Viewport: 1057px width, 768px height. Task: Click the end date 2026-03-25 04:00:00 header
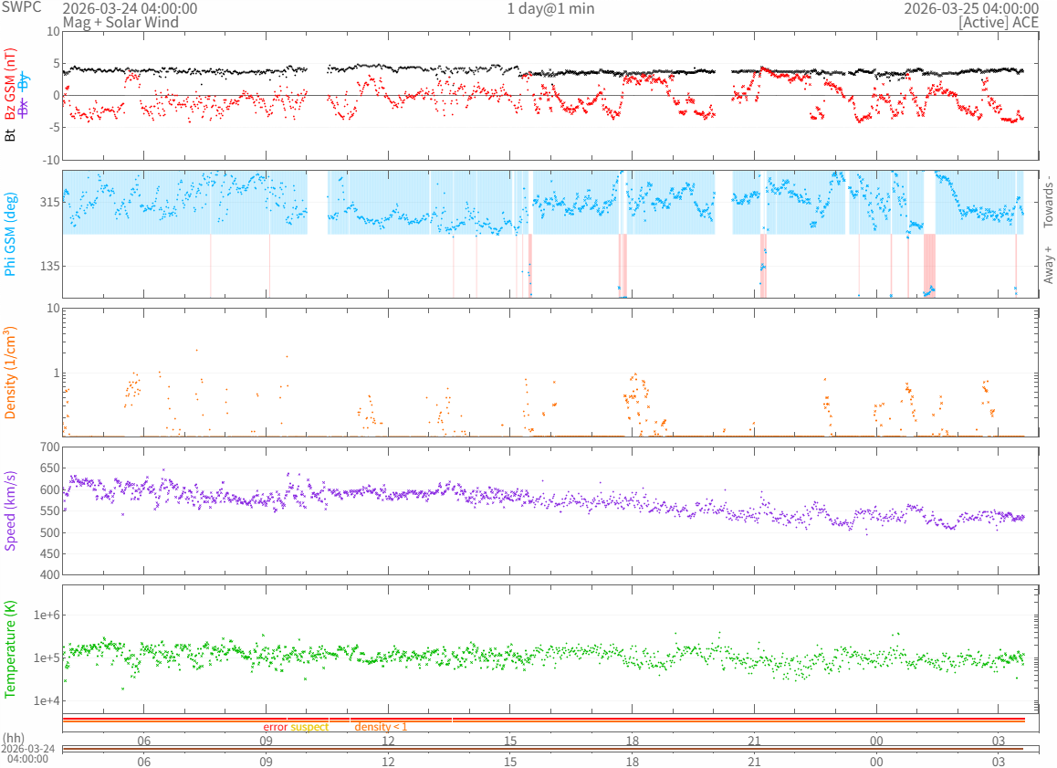tap(970, 8)
